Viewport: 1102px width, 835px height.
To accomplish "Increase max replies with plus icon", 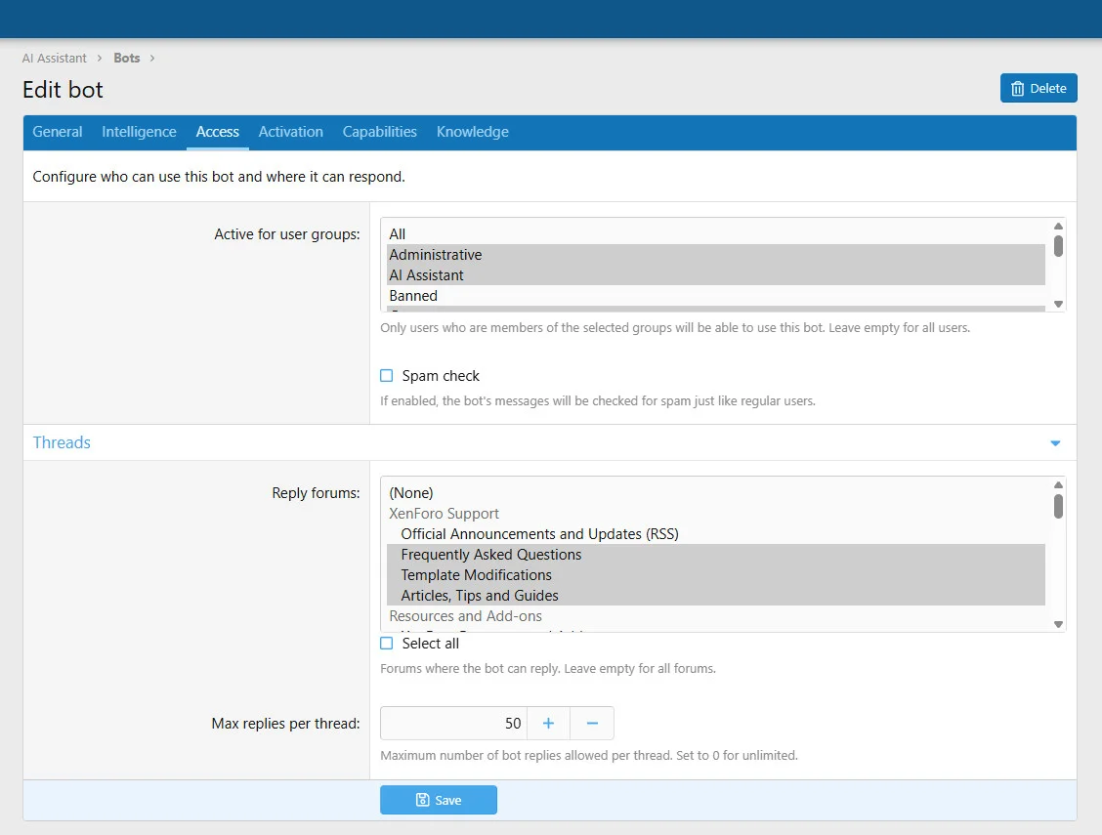I will tap(548, 724).
